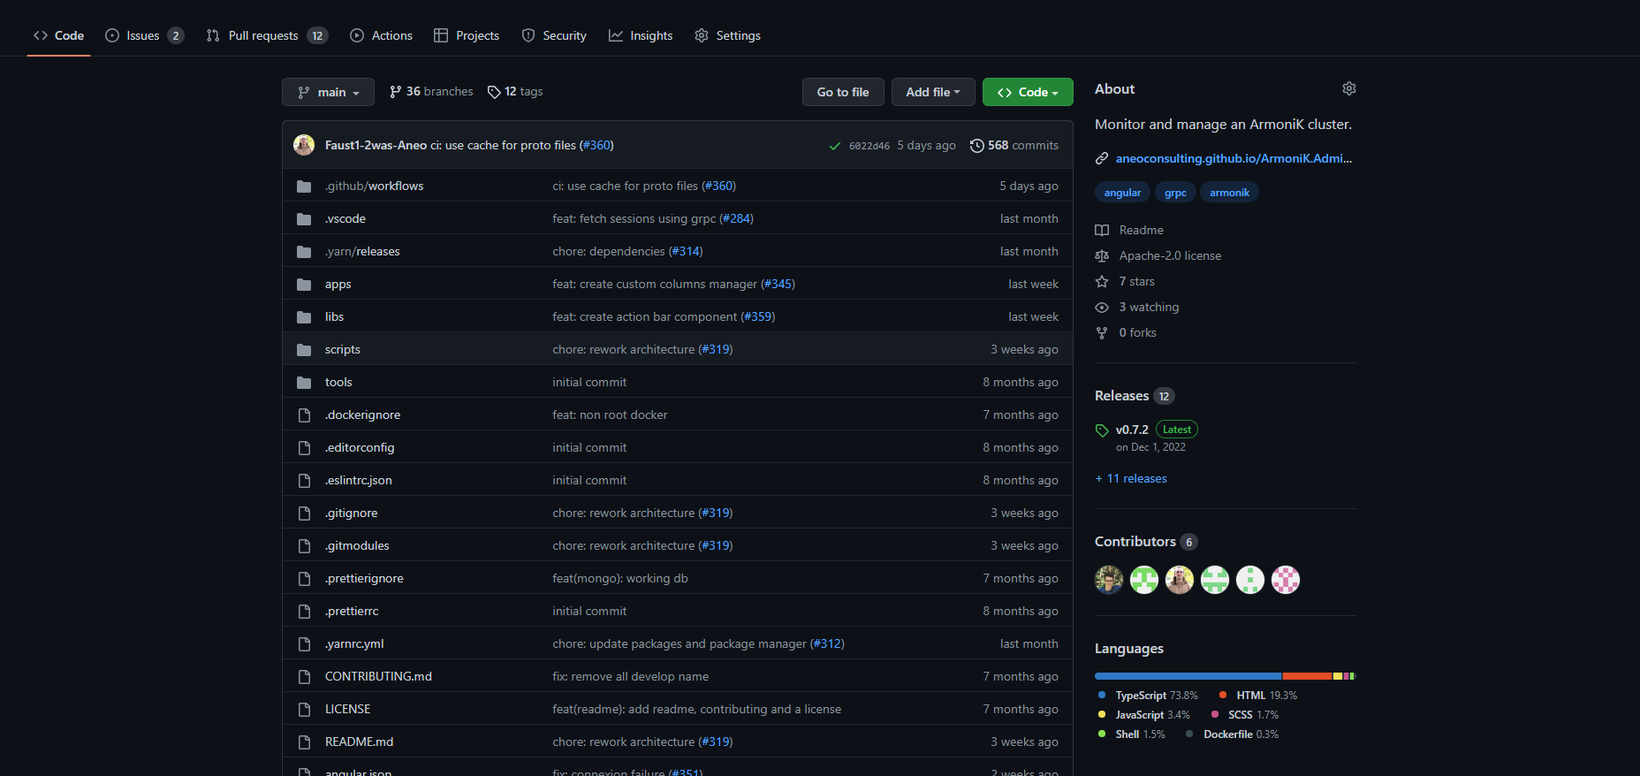Click the file icon next to .dockerignore
The width and height of the screenshot is (1640, 776).
pyautogui.click(x=304, y=415)
